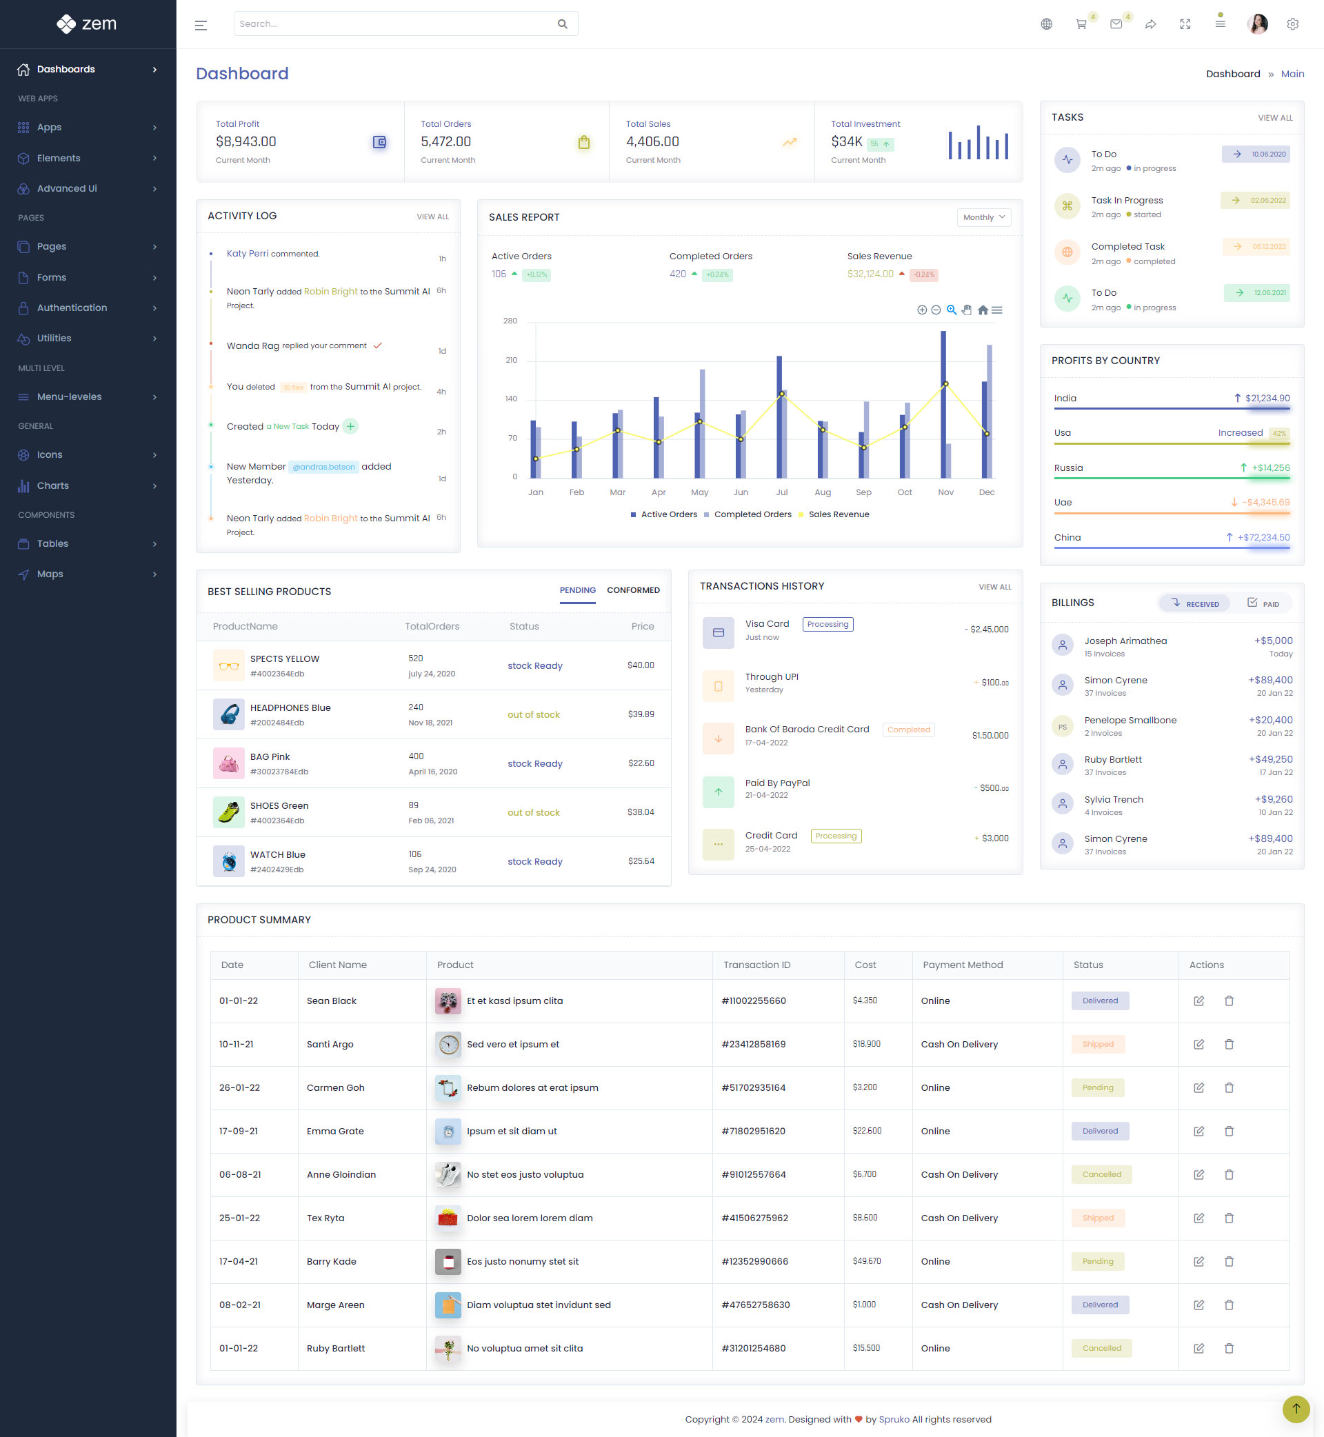Viewport: 1324px width, 1437px height.
Task: Delete the Sean Black order row
Action: 1229,1001
